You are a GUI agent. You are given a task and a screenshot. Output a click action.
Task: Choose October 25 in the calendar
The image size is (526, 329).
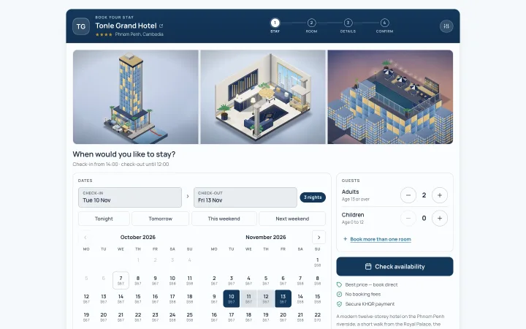189,317
